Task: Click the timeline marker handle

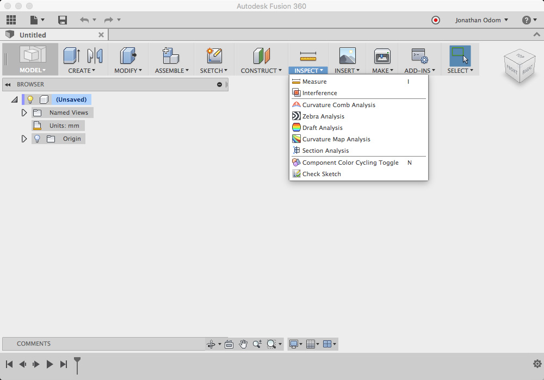Action: click(x=77, y=365)
